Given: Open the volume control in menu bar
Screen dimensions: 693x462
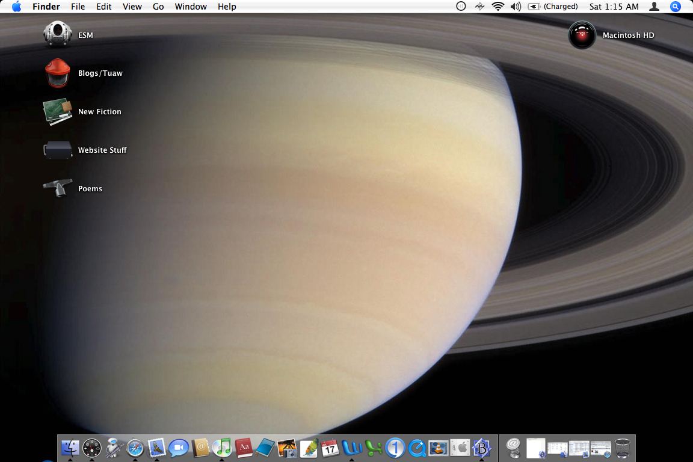Looking at the screenshot, I should click(x=516, y=7).
